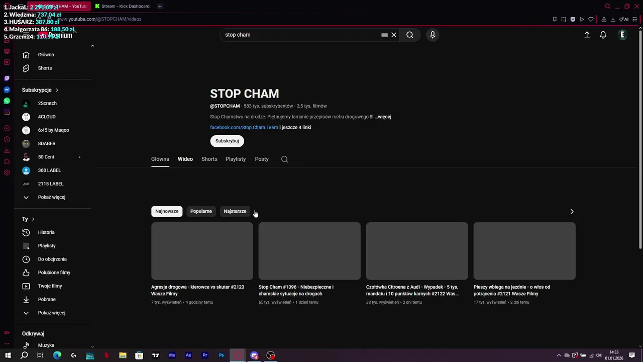
Task: Expand the 'Ty' section chevron
Action: tap(33, 219)
